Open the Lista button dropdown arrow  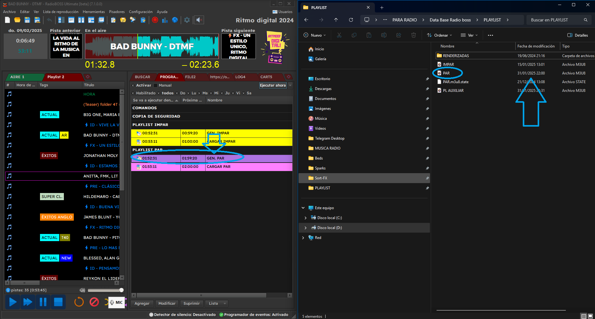tap(225, 303)
